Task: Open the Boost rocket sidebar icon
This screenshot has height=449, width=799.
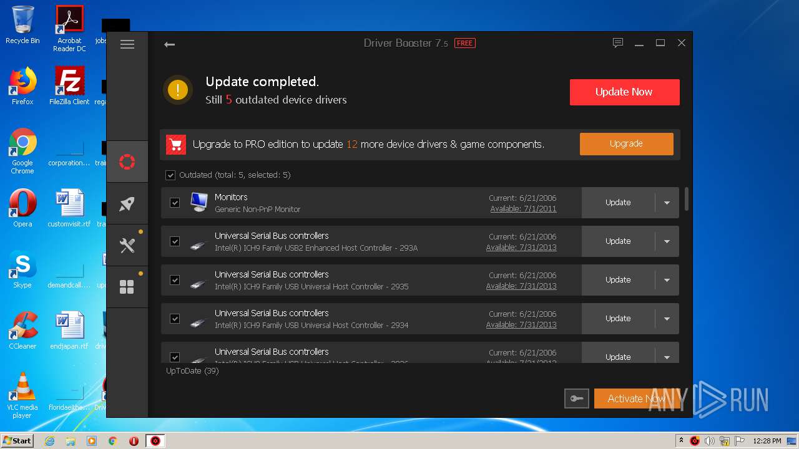Action: pos(127,204)
